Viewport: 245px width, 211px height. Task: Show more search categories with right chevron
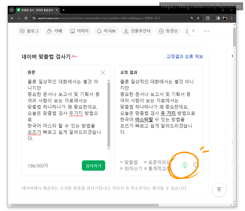coord(193,31)
